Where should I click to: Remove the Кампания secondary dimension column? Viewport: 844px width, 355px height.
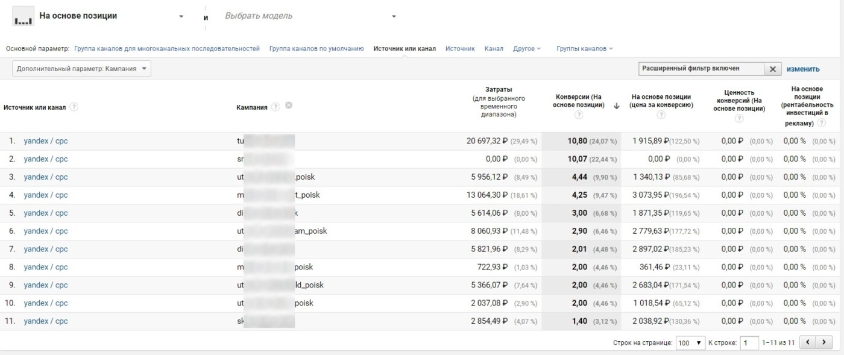pos(289,105)
